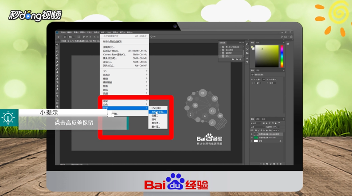
Task: Select the Elliptical Marquee tool
Action: (57, 48)
